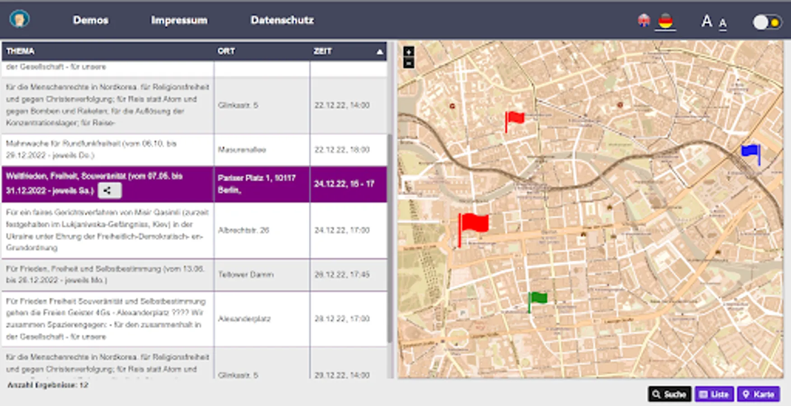Image resolution: width=791 pixels, height=406 pixels.
Task: Click the 22.12.22, 14:00 time cell
Action: click(348, 106)
